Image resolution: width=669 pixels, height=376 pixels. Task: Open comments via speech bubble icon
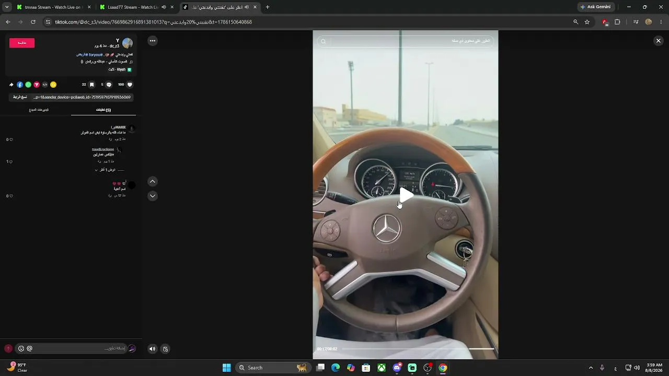pyautogui.click(x=109, y=85)
